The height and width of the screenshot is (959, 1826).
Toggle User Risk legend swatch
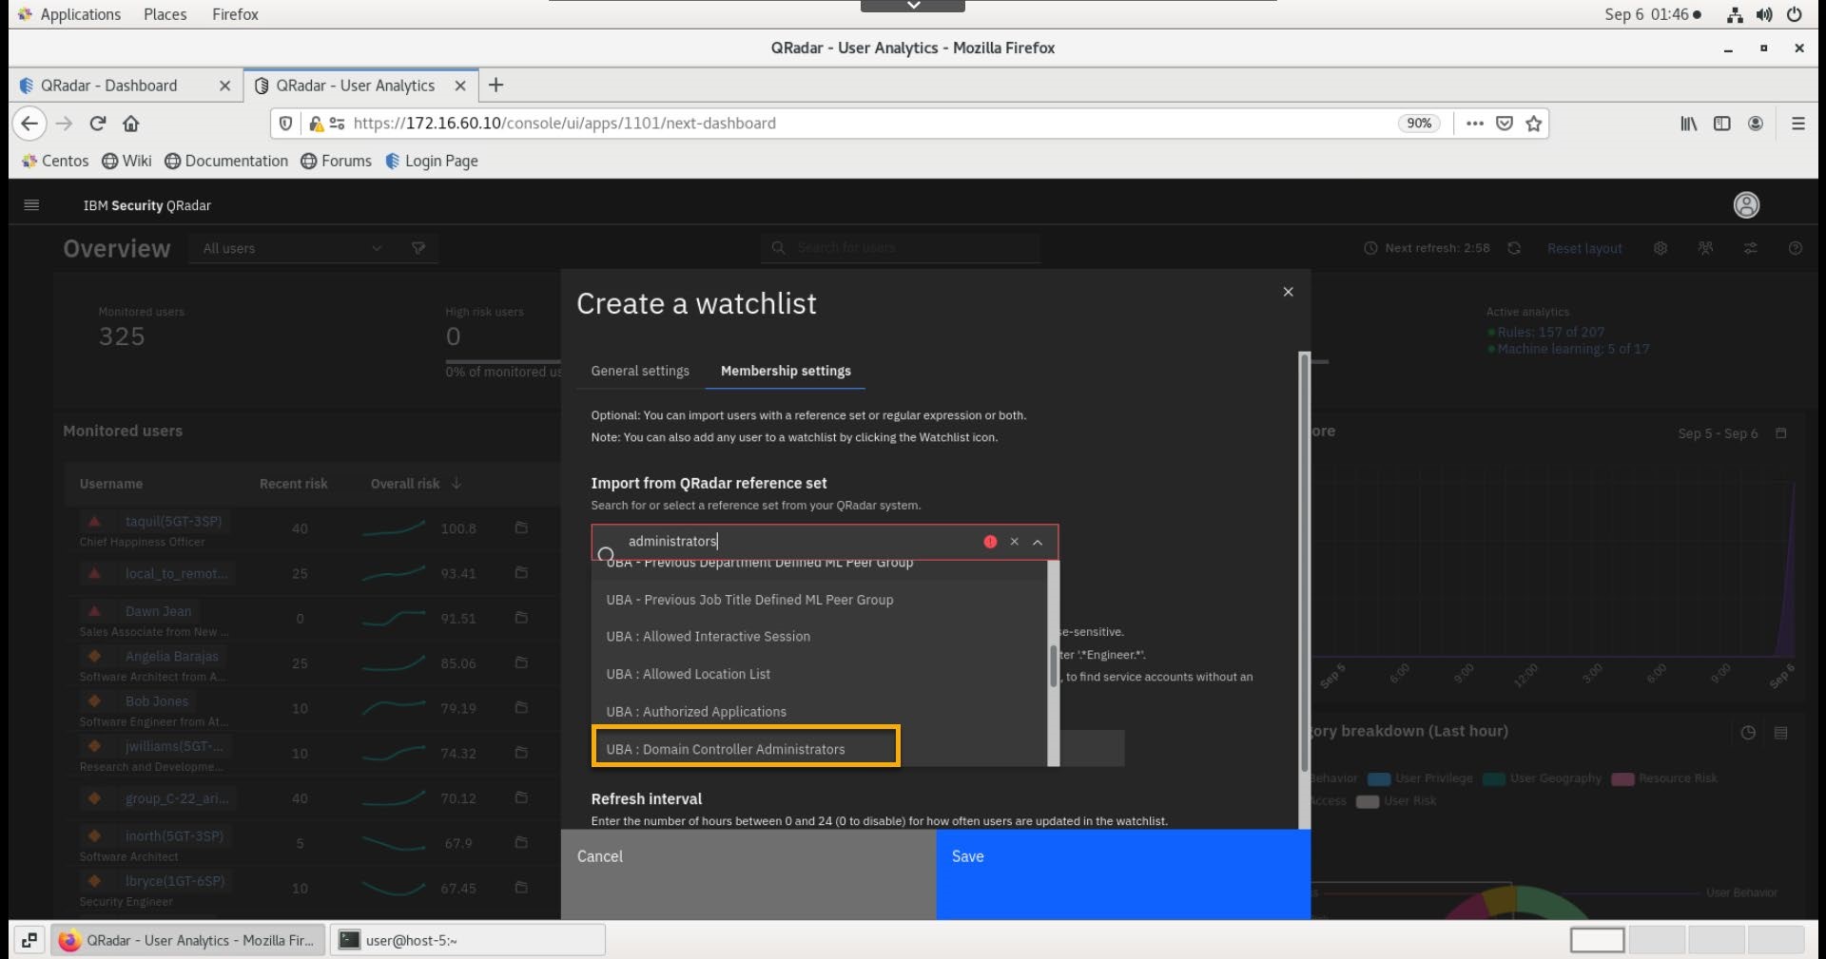[1368, 802]
